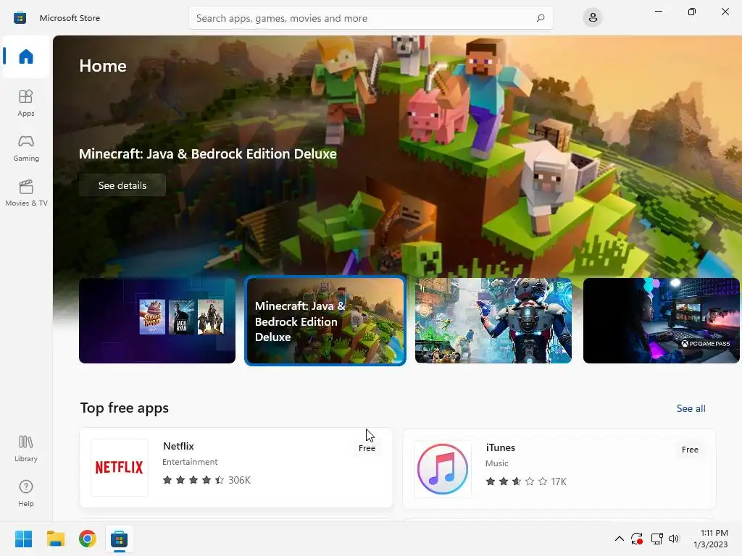Select Minecraft Java & Bedrock carousel thumbnail
The height and width of the screenshot is (556, 742).
[x=325, y=321]
